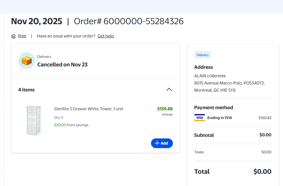Image resolution: width=283 pixels, height=186 pixels.
Task: Click the $20.00 from savings text
Action: pos(71,125)
